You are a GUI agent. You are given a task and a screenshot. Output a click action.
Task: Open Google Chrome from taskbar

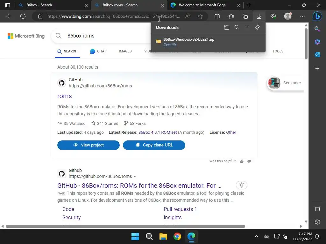(177, 236)
